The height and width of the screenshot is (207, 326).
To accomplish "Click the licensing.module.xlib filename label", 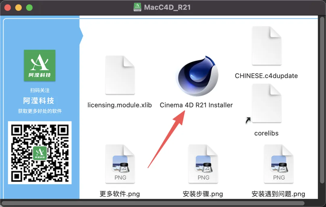I will tap(120, 105).
